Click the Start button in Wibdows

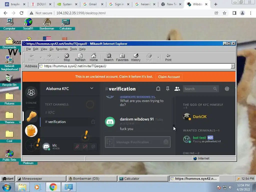(x=7, y=178)
